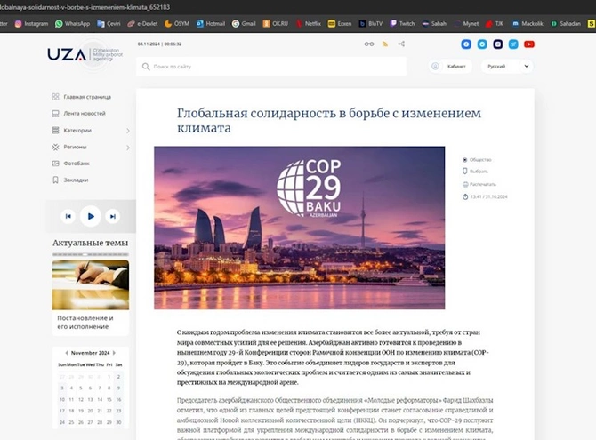
Task: Open the OK.RU bookmark
Action: [275, 24]
